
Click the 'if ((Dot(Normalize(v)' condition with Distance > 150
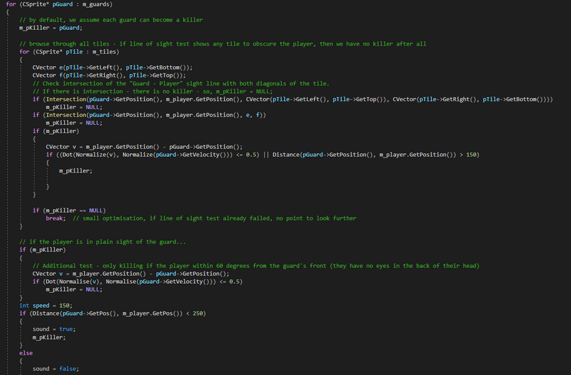[263, 155]
